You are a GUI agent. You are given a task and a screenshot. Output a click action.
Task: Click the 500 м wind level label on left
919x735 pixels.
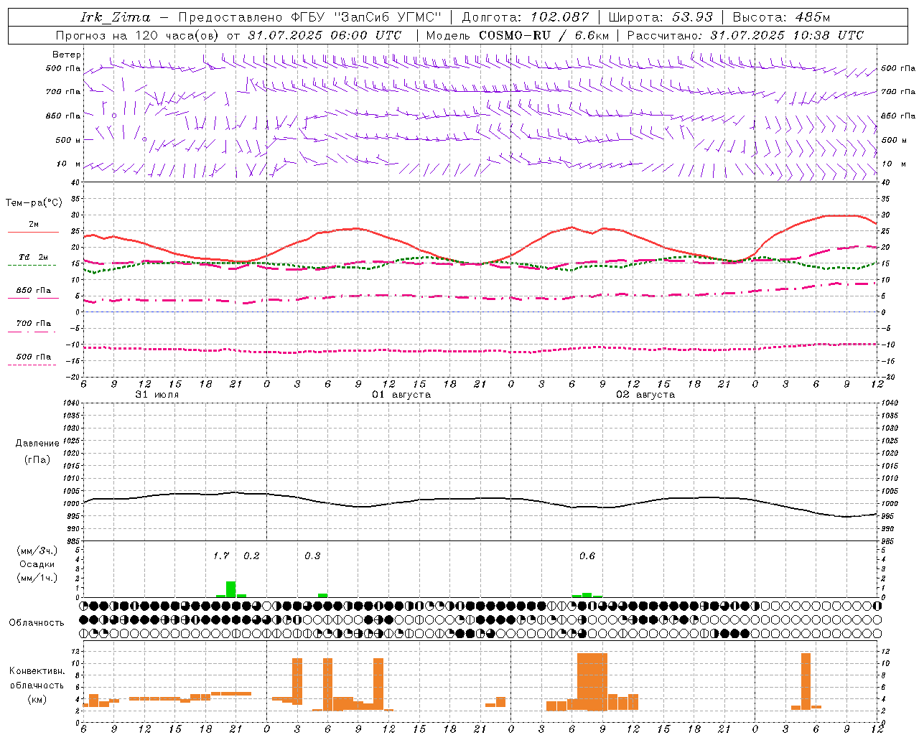[68, 140]
